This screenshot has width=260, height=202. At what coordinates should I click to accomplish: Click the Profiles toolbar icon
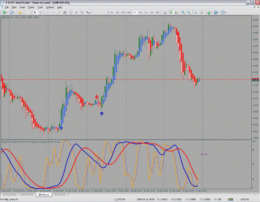(11, 12)
